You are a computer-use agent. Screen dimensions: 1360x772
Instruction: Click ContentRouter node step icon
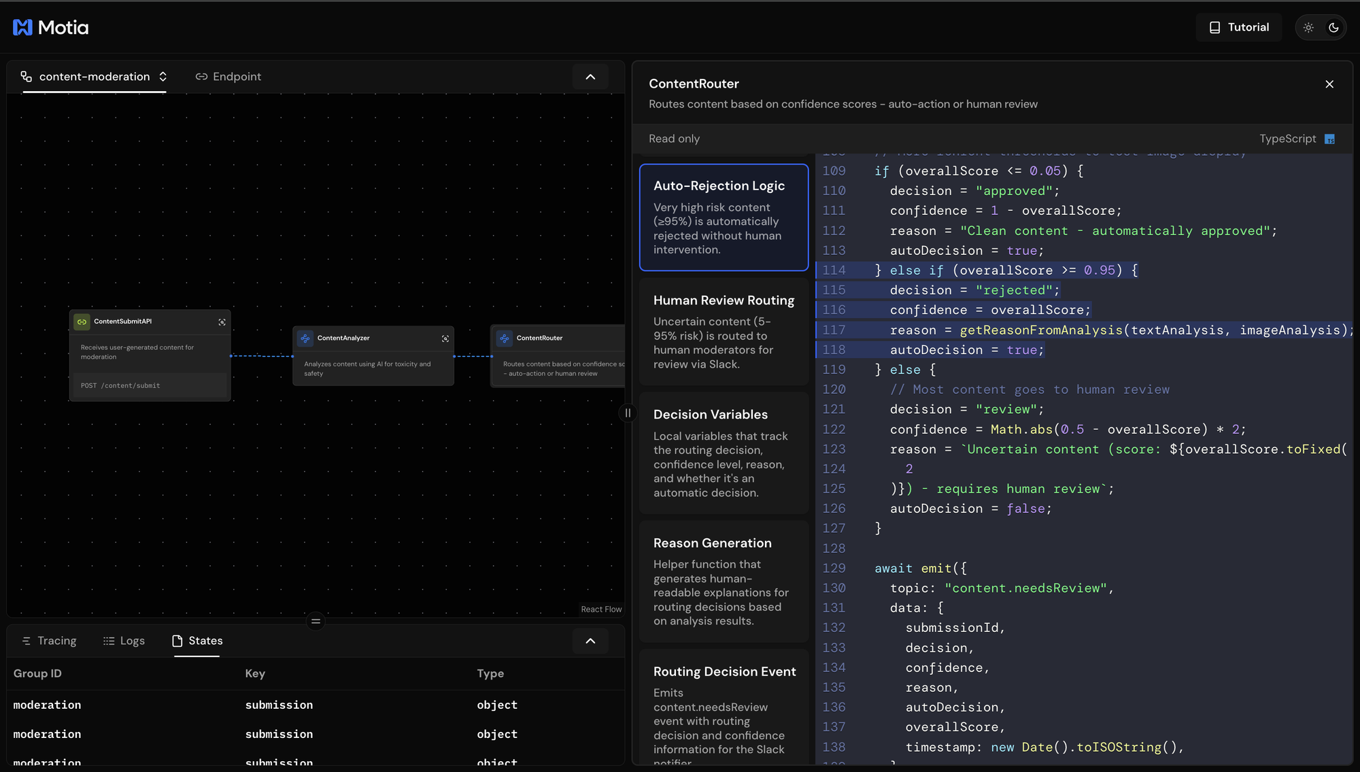coord(505,338)
